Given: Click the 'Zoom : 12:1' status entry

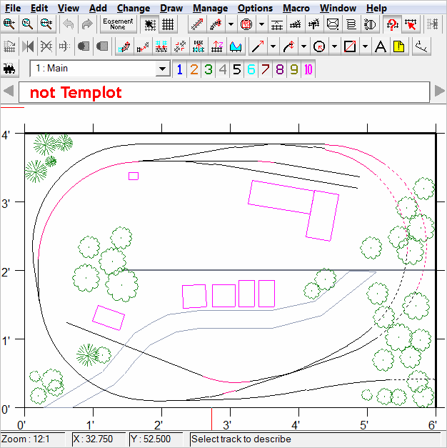Looking at the screenshot, I should pyautogui.click(x=32, y=439).
